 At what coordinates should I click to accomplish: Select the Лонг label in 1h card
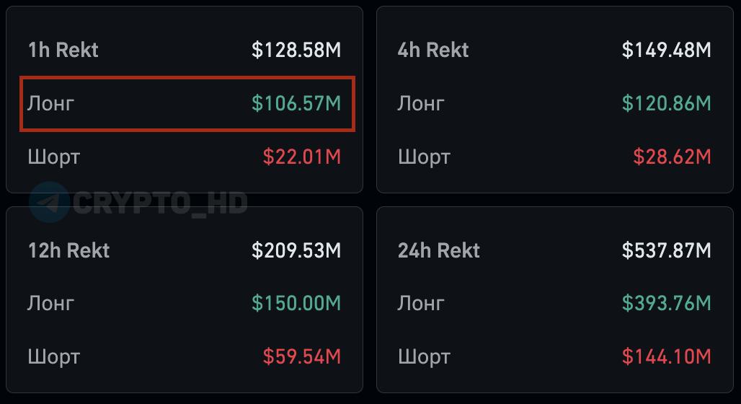50,103
